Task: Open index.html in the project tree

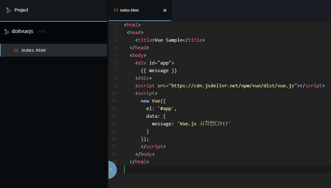Action: click(54, 50)
